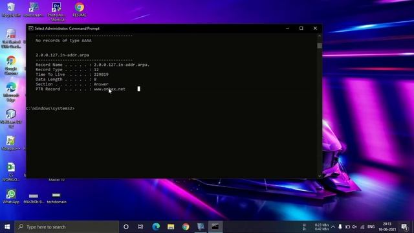Click the Command Prompt scrollbar thumb
This screenshot has width=414, height=233.
pos(320,46)
